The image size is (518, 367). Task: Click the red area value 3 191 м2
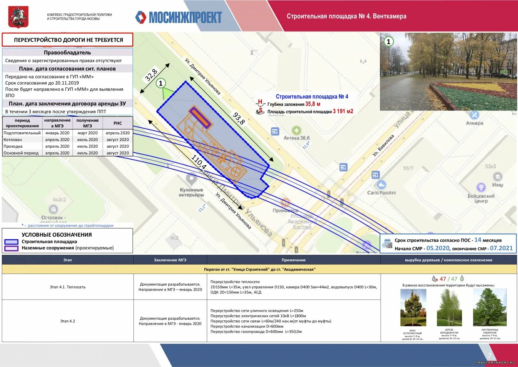click(343, 111)
